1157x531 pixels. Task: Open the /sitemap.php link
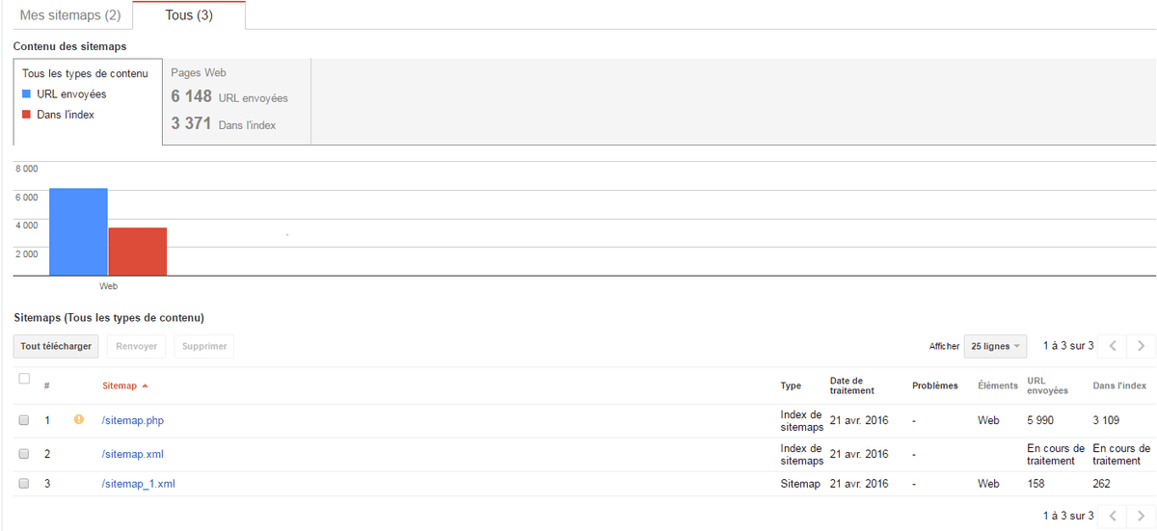(133, 421)
